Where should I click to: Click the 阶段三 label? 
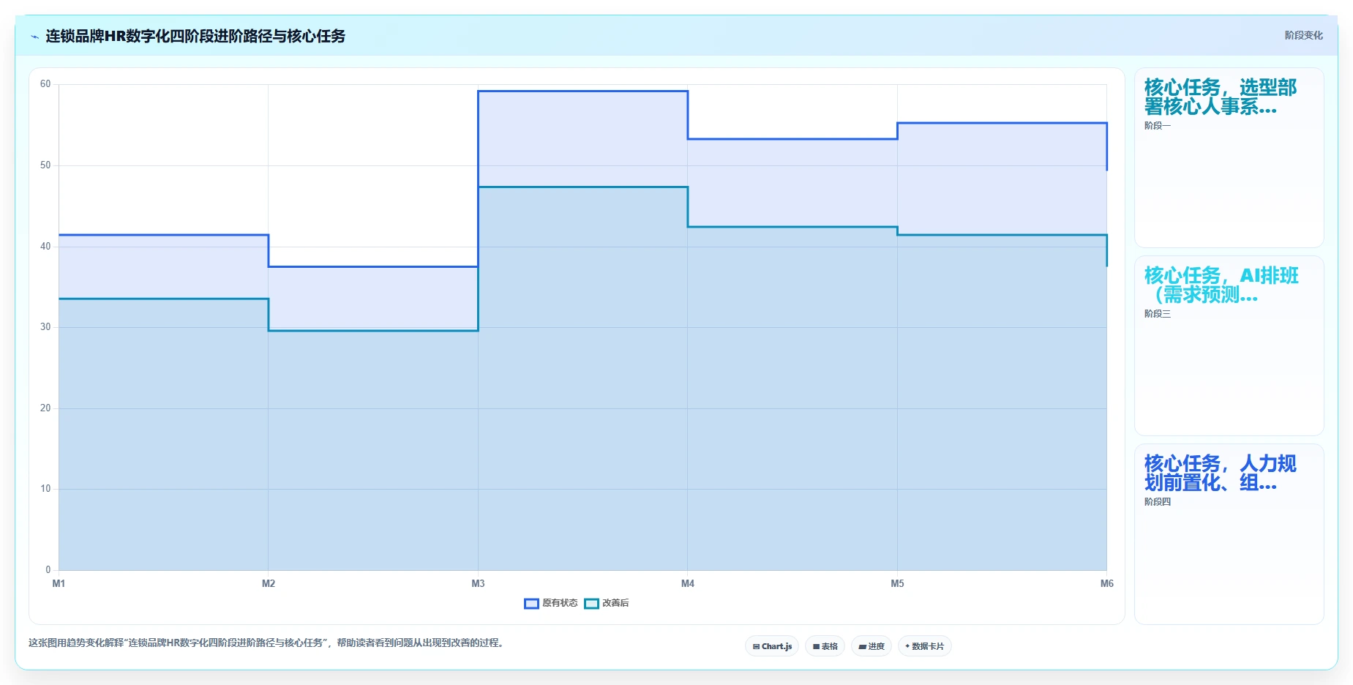[x=1157, y=314]
